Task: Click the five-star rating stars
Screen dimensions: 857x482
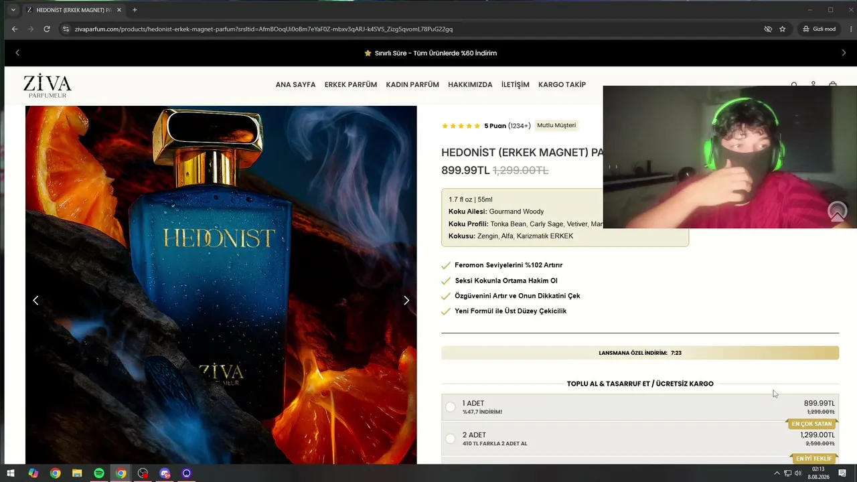Action: (461, 126)
